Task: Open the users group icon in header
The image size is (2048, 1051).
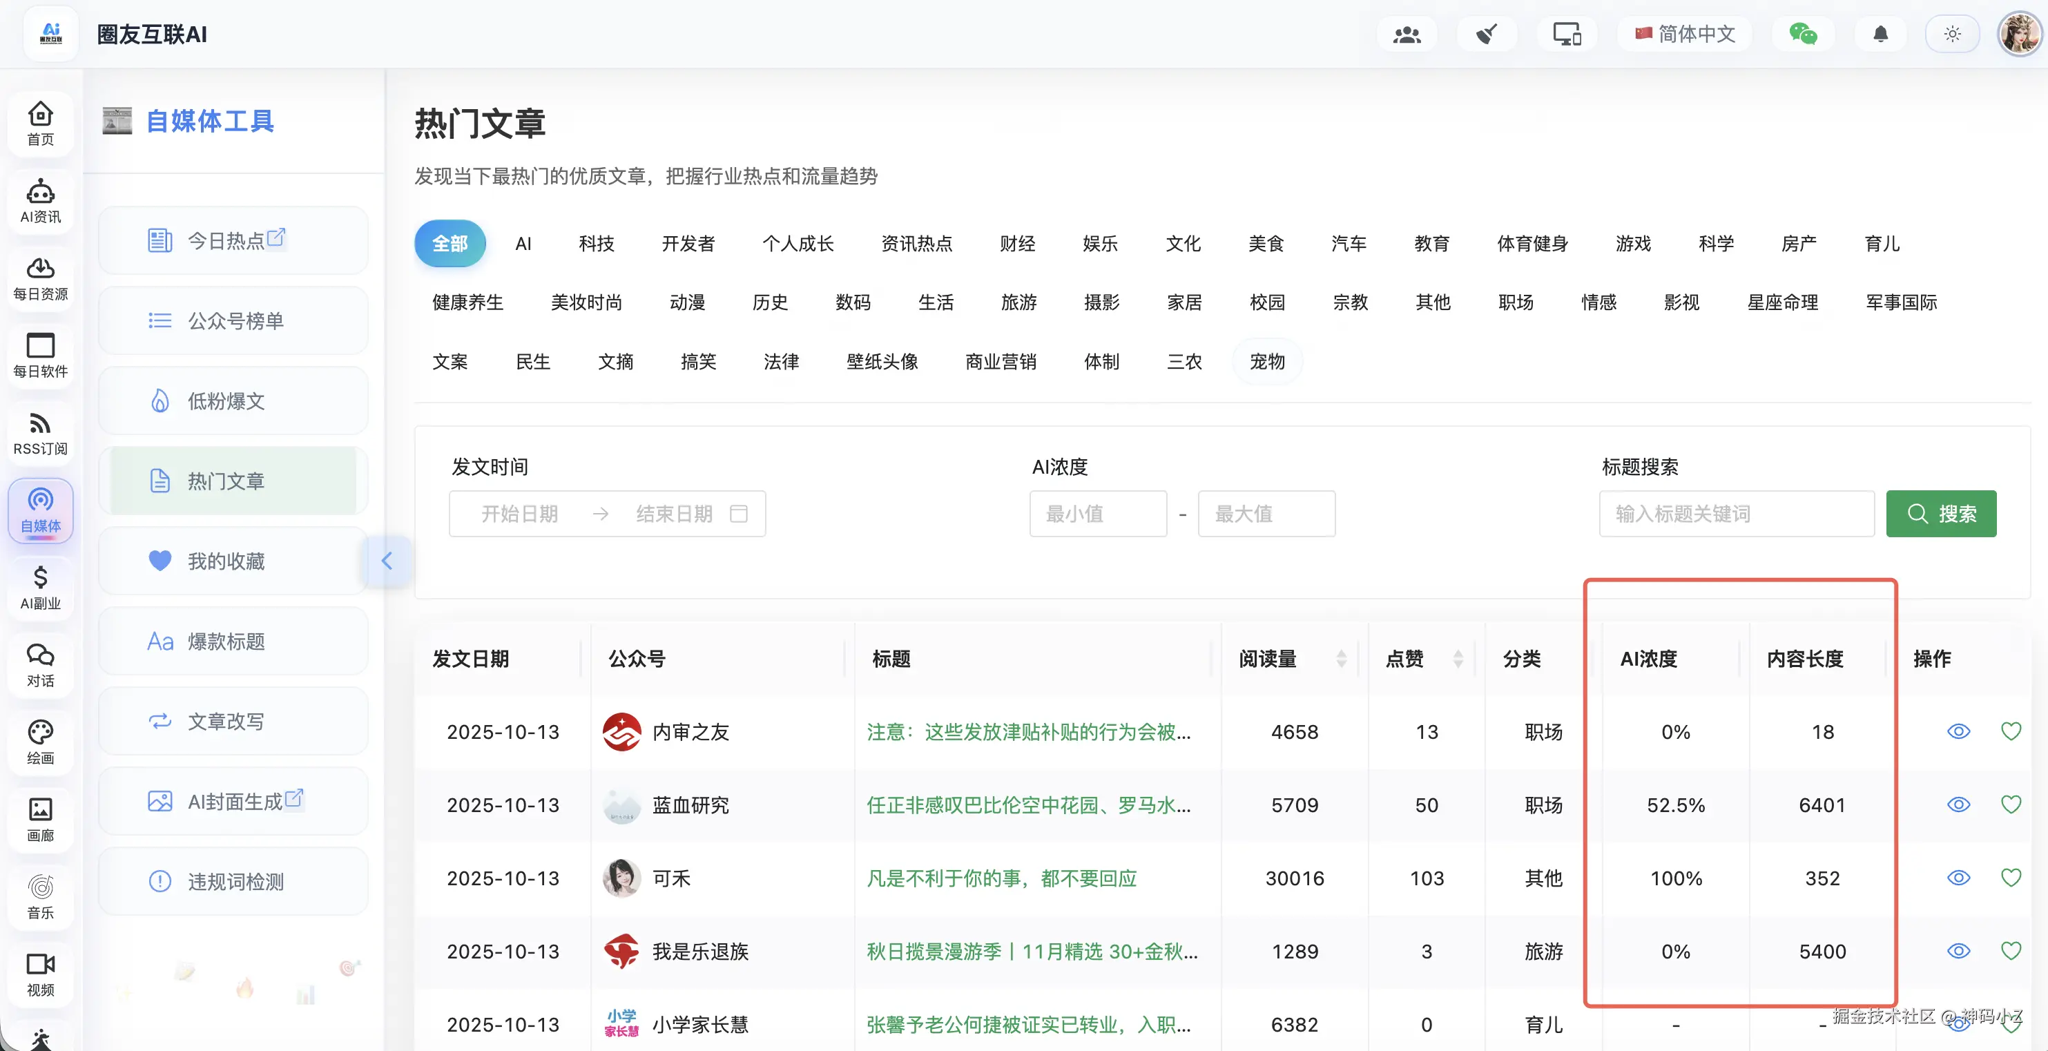Action: (1407, 35)
